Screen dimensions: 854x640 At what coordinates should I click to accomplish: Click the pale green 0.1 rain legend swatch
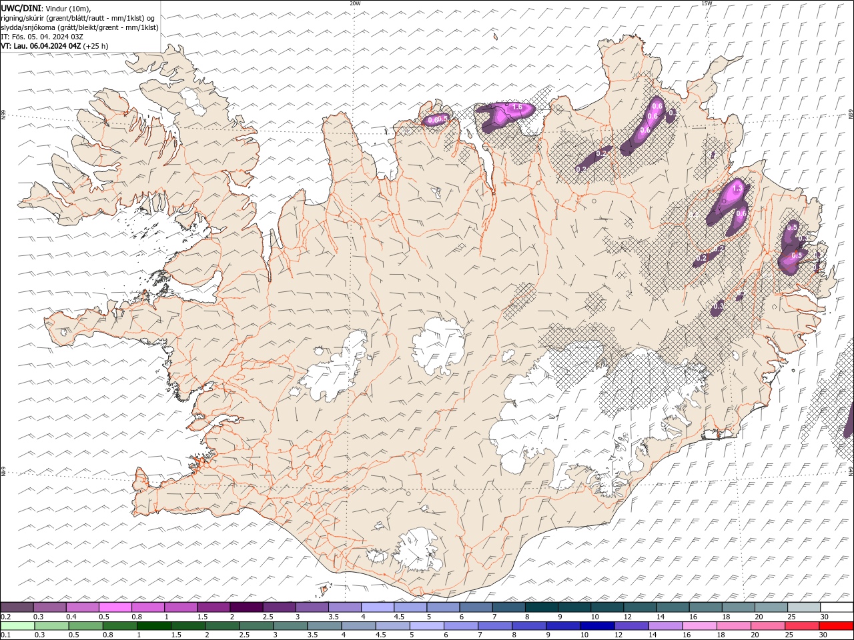18,626
